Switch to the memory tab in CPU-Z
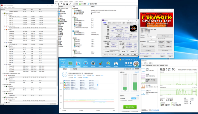This screenshot has width=198, height=114. click(116, 23)
